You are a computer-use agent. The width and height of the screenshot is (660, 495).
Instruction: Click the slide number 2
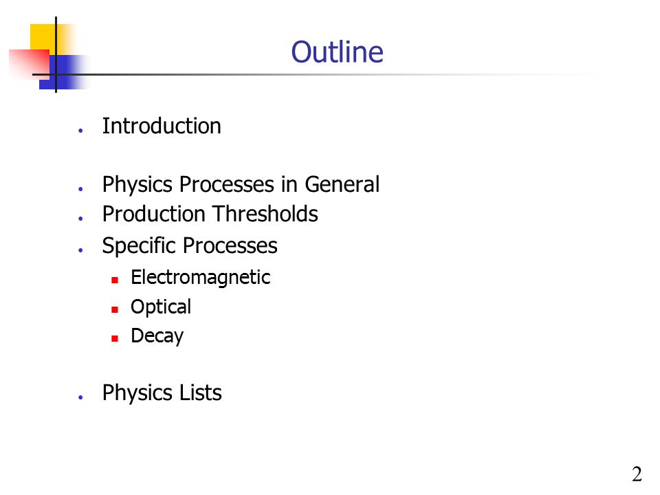pyautogui.click(x=637, y=474)
